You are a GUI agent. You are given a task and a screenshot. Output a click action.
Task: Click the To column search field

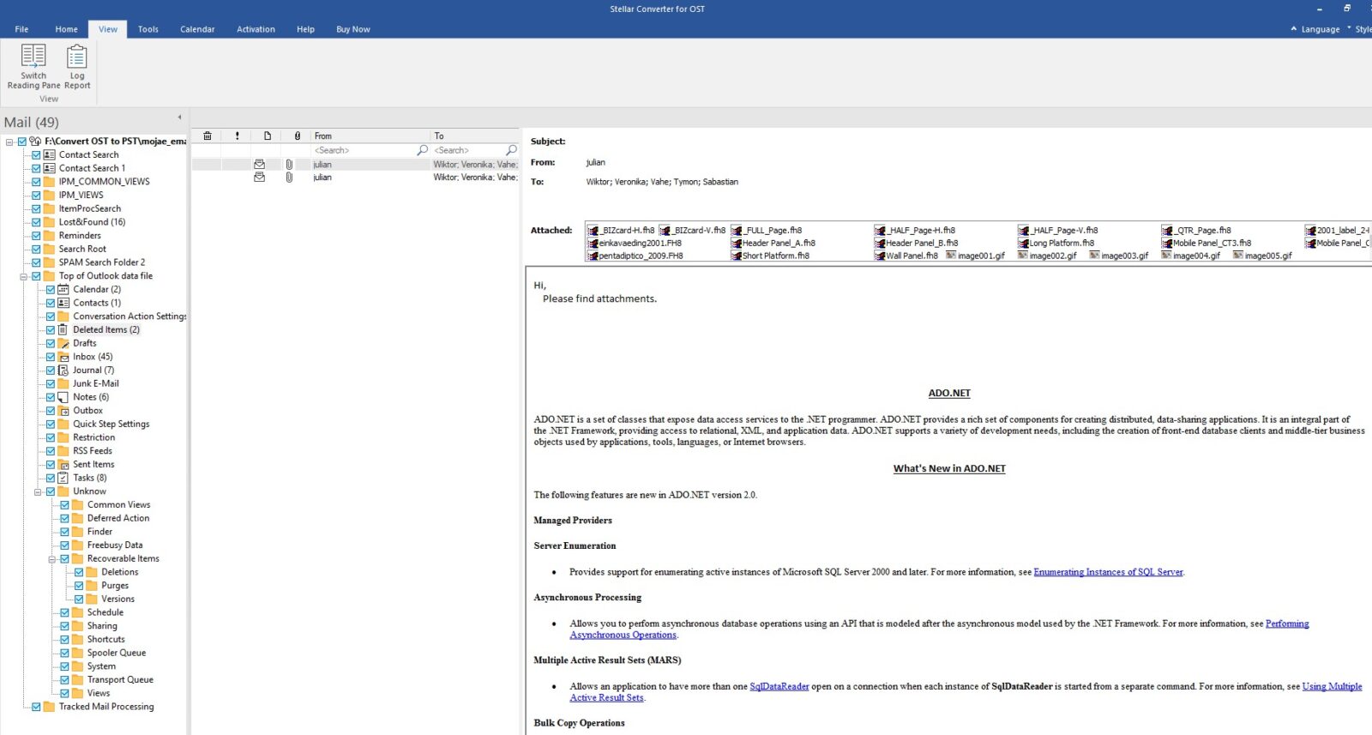pyautogui.click(x=467, y=150)
